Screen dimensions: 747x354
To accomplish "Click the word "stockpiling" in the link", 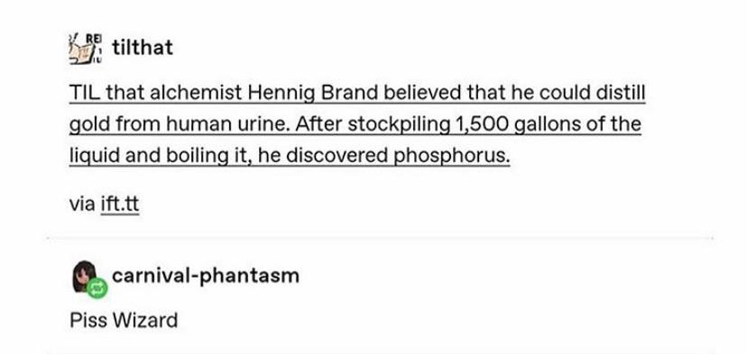I will (x=400, y=124).
